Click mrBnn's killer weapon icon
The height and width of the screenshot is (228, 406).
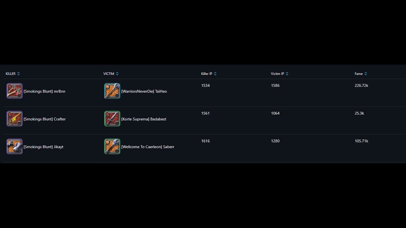point(15,91)
